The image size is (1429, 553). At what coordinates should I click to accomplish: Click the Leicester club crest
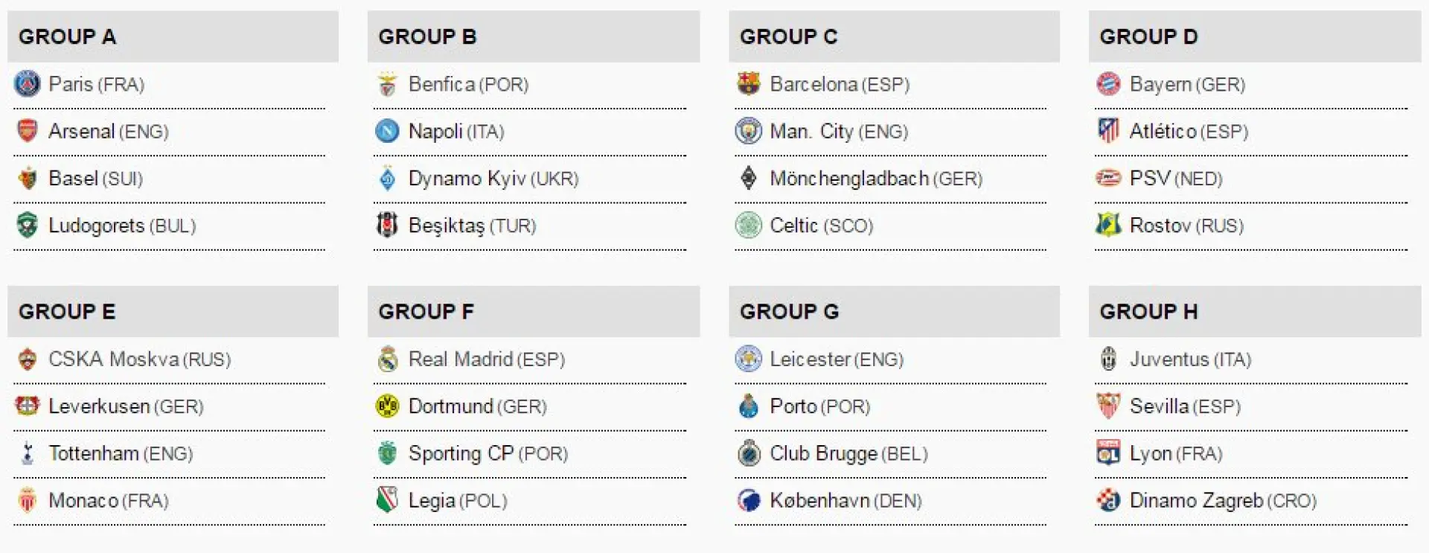click(x=748, y=359)
